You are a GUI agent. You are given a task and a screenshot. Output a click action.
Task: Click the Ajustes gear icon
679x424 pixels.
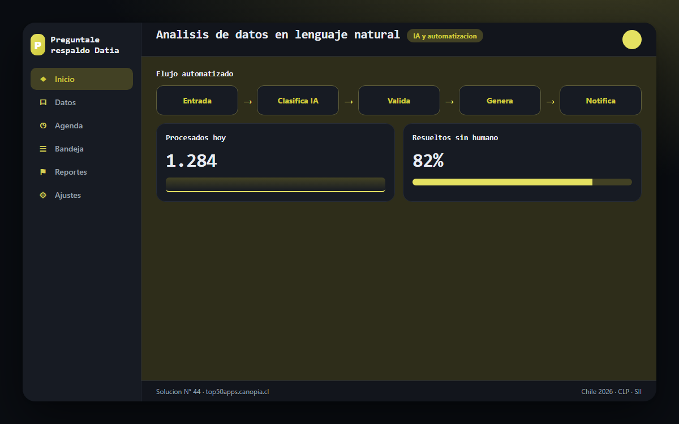point(43,195)
